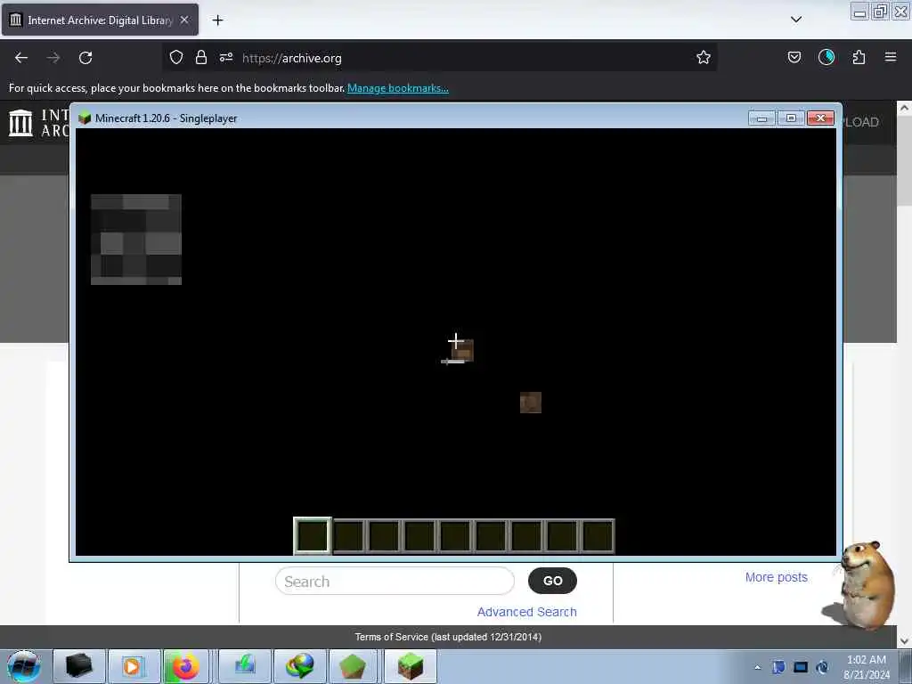This screenshot has height=684, width=912.
Task: Close the Internet Archive tab
Action: (x=184, y=20)
